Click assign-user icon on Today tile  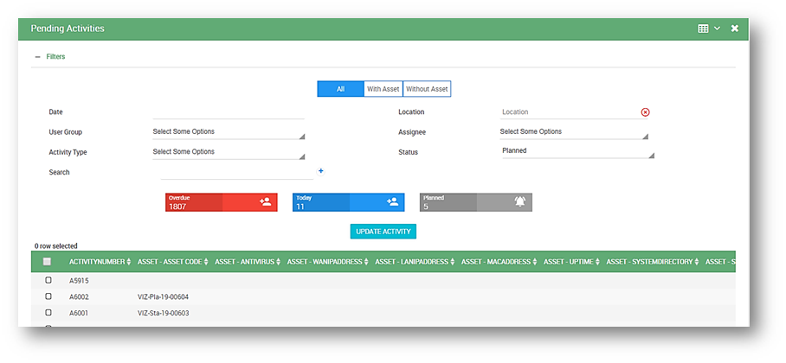point(392,202)
